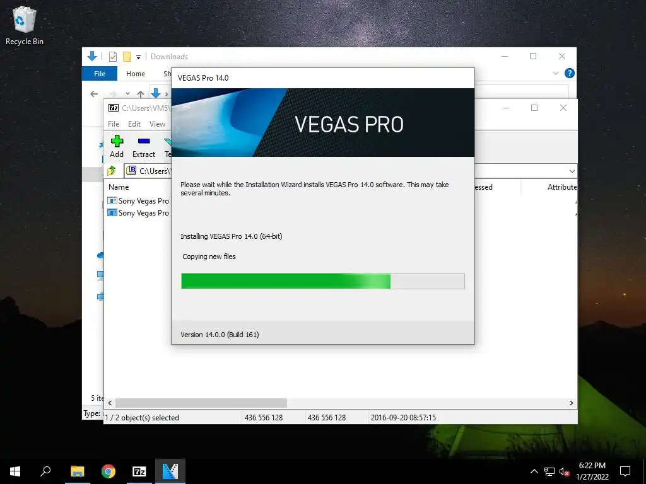The width and height of the screenshot is (646, 484).
Task: Click 7z icon in 7-Zip title bar
Action: tap(114, 108)
